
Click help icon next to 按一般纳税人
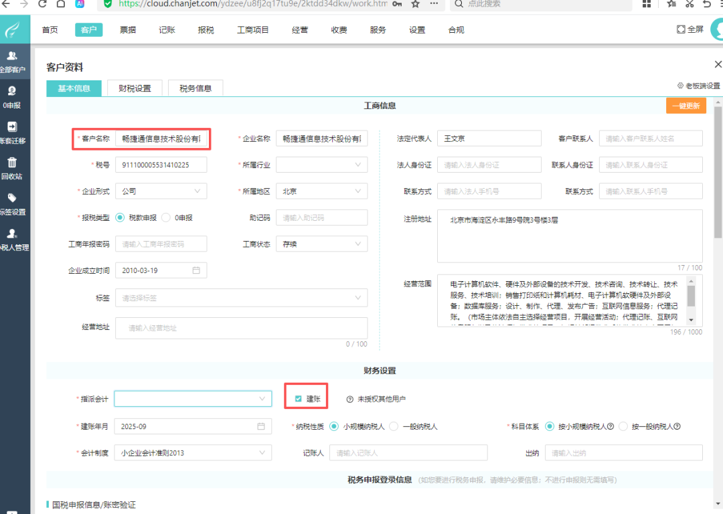677,426
